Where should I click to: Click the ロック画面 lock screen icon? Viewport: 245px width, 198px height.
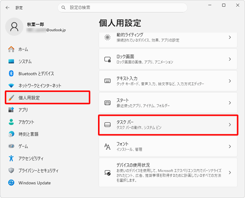107,59
